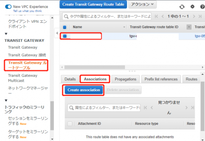Click the sidebar scroll down arrow
This screenshot has height=141, width=205.
pyautogui.click(x=52, y=139)
